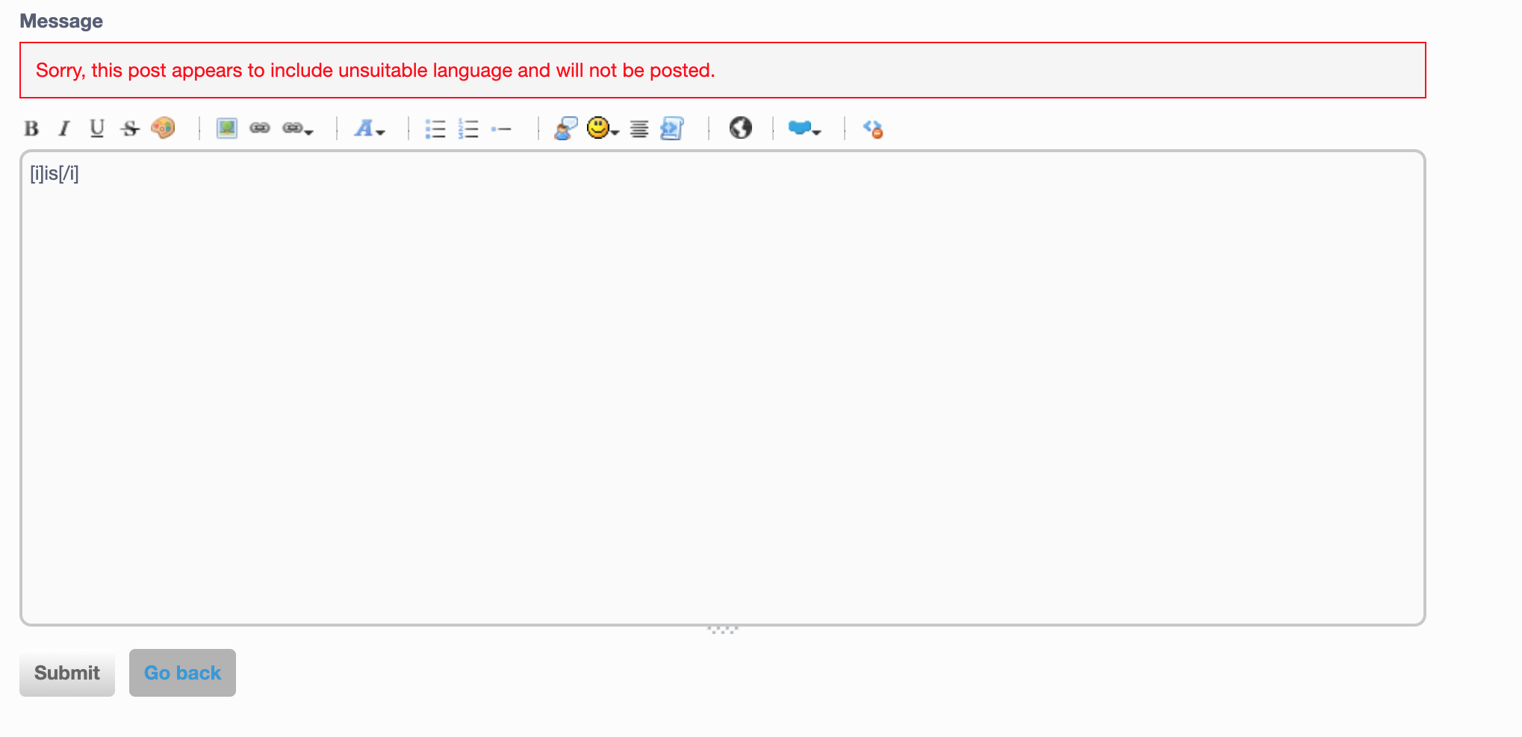Insert a link with the plain chain icon

[260, 128]
